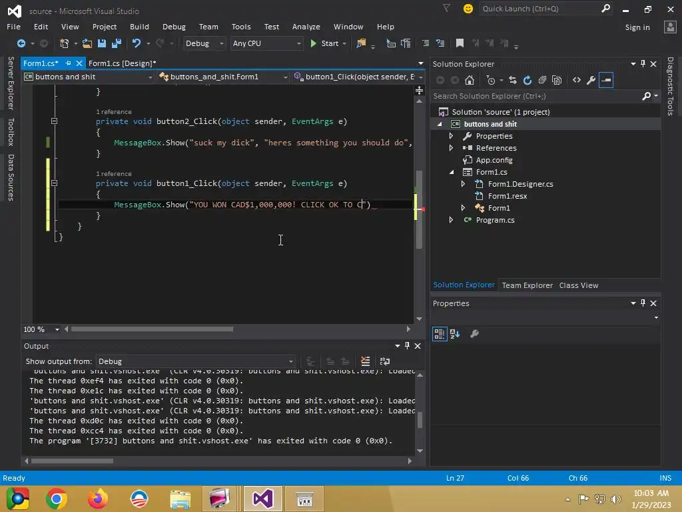Image resolution: width=682 pixels, height=512 pixels.
Task: Open the button1_Click member dropdown
Action: point(358,77)
